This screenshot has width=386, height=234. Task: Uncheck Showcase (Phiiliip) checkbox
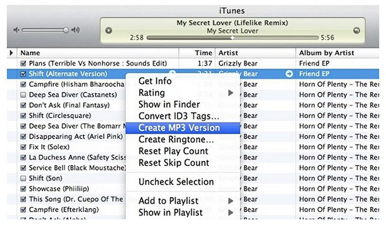coord(23,189)
